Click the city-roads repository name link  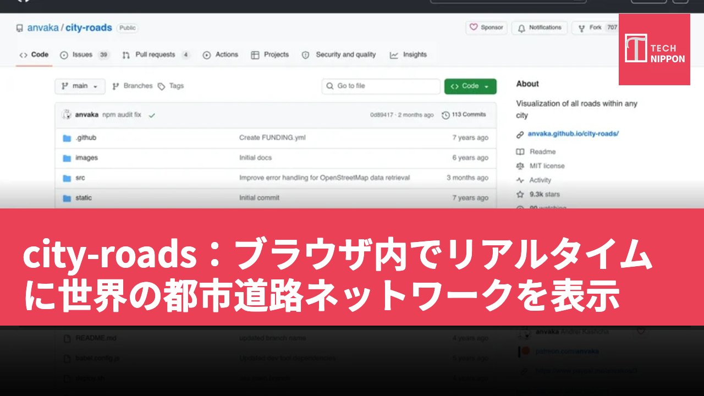point(89,28)
